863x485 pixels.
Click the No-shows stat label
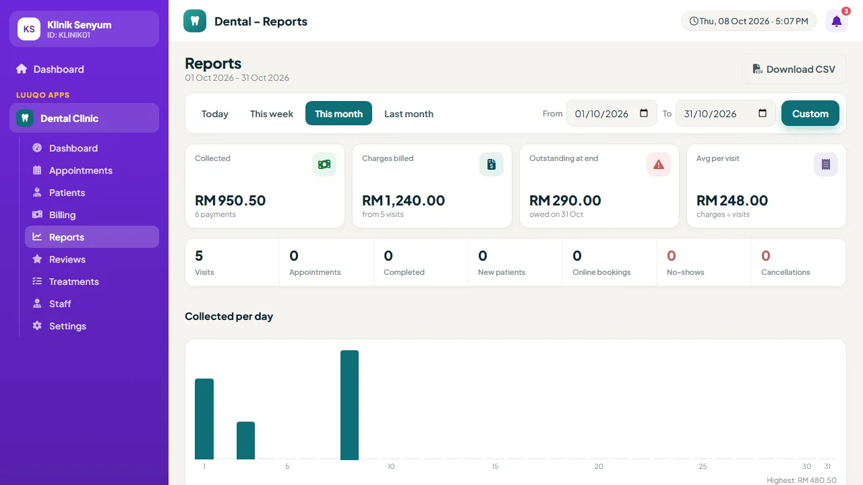[686, 272]
